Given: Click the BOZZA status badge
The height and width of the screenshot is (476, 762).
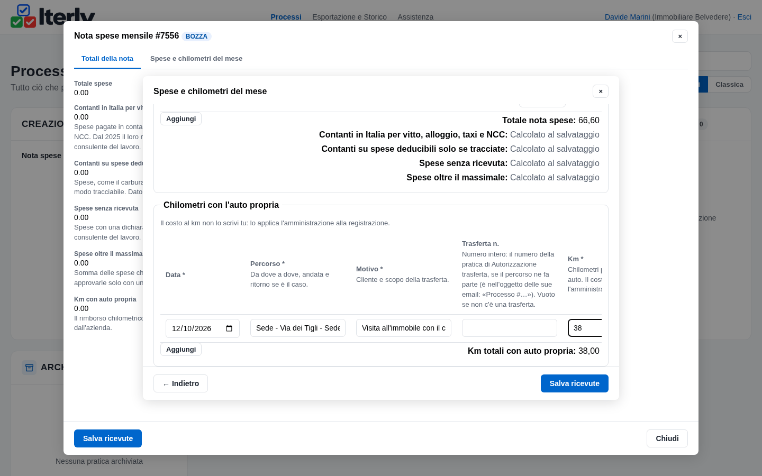Looking at the screenshot, I should click(x=196, y=36).
